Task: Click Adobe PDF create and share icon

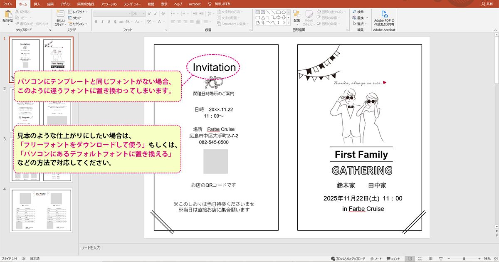Action: (x=384, y=15)
